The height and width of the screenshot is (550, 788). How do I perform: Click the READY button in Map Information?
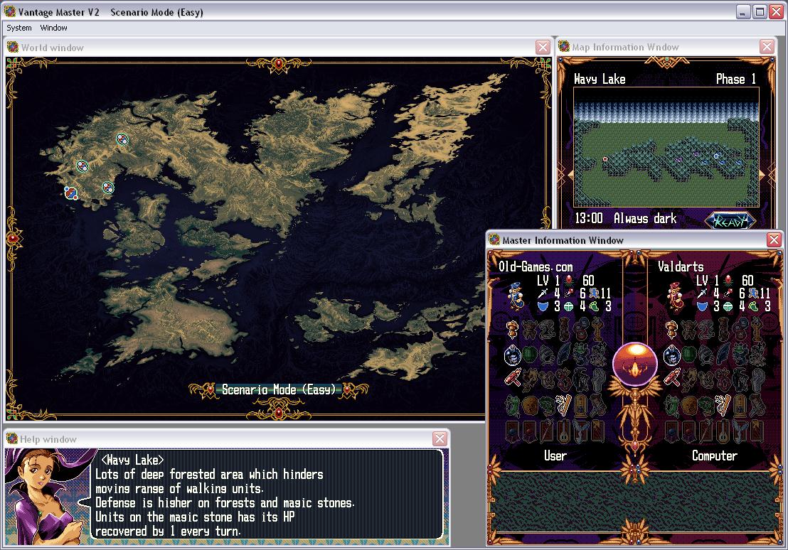tap(730, 220)
